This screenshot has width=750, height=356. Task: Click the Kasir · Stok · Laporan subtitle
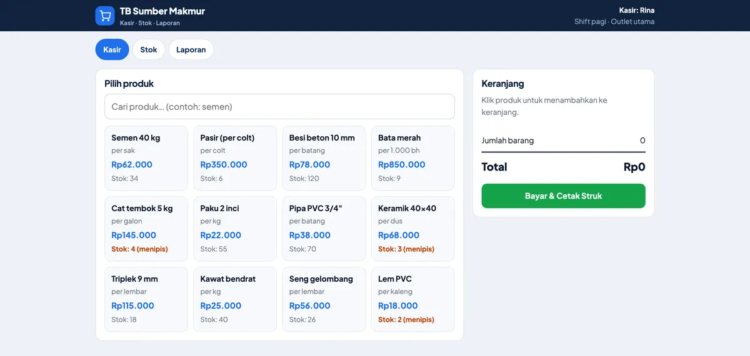tap(150, 23)
